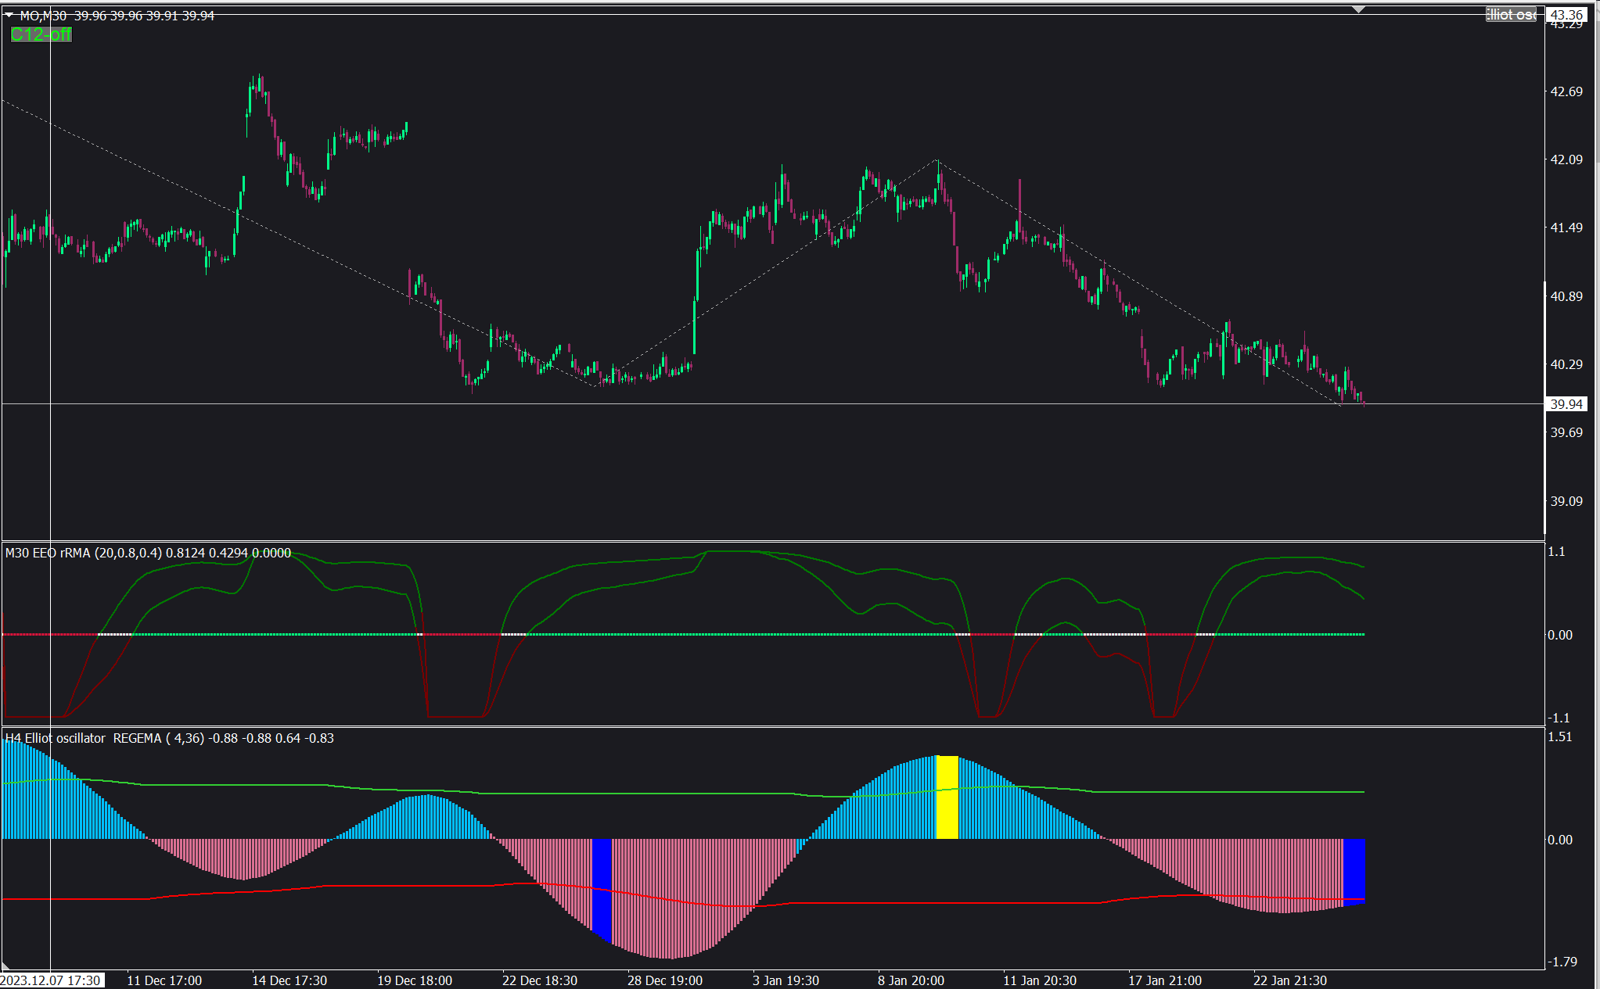The height and width of the screenshot is (989, 1600).
Task: Click the 8 Jan 20:00 time axis label
Action: [911, 980]
